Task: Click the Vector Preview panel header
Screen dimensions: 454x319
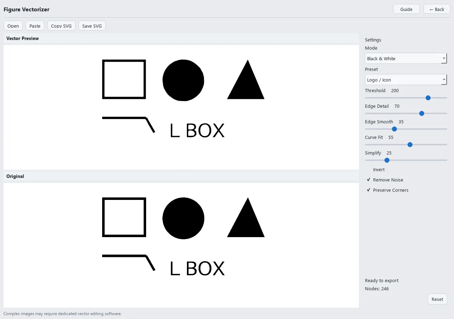Action: point(181,38)
